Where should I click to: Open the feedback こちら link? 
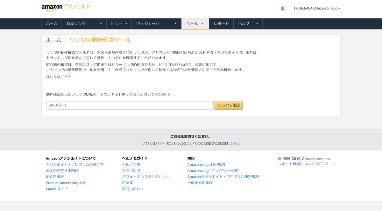pos(234,143)
